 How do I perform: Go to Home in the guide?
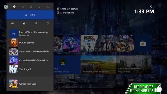[30, 15]
